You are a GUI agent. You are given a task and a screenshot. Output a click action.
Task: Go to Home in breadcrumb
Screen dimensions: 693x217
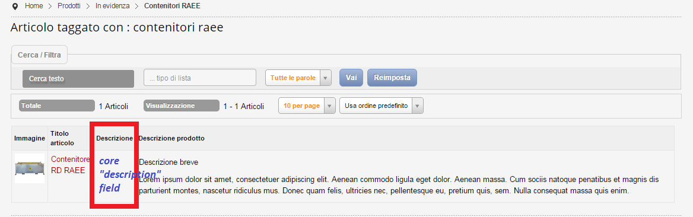(x=33, y=6)
